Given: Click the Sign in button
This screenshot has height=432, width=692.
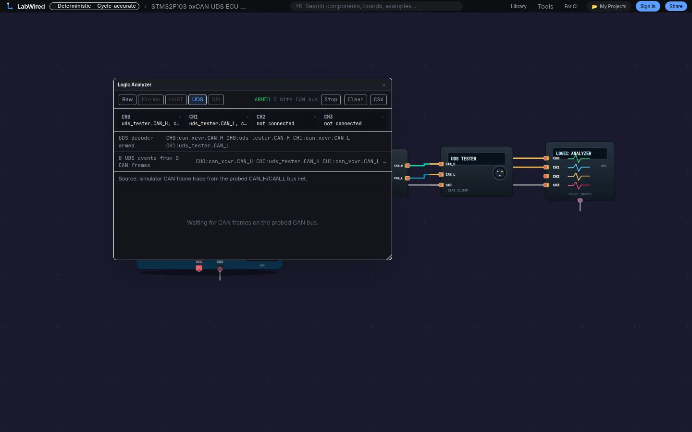Looking at the screenshot, I should pyautogui.click(x=648, y=7).
